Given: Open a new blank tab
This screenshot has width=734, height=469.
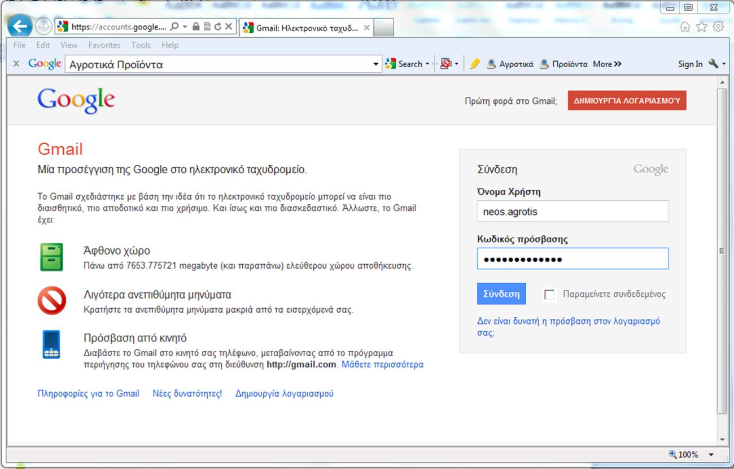Looking at the screenshot, I should pos(383,27).
